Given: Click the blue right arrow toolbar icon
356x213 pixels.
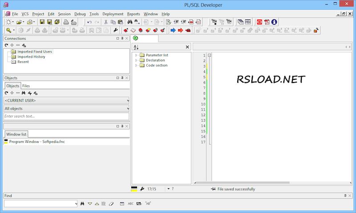Looking at the screenshot, I should pos(173,30).
